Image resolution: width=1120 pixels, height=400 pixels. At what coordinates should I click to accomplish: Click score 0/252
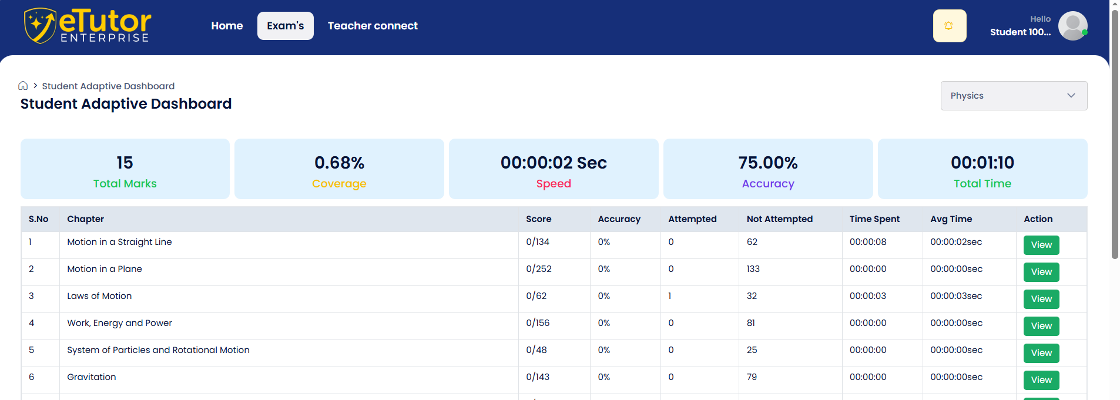pyautogui.click(x=539, y=269)
